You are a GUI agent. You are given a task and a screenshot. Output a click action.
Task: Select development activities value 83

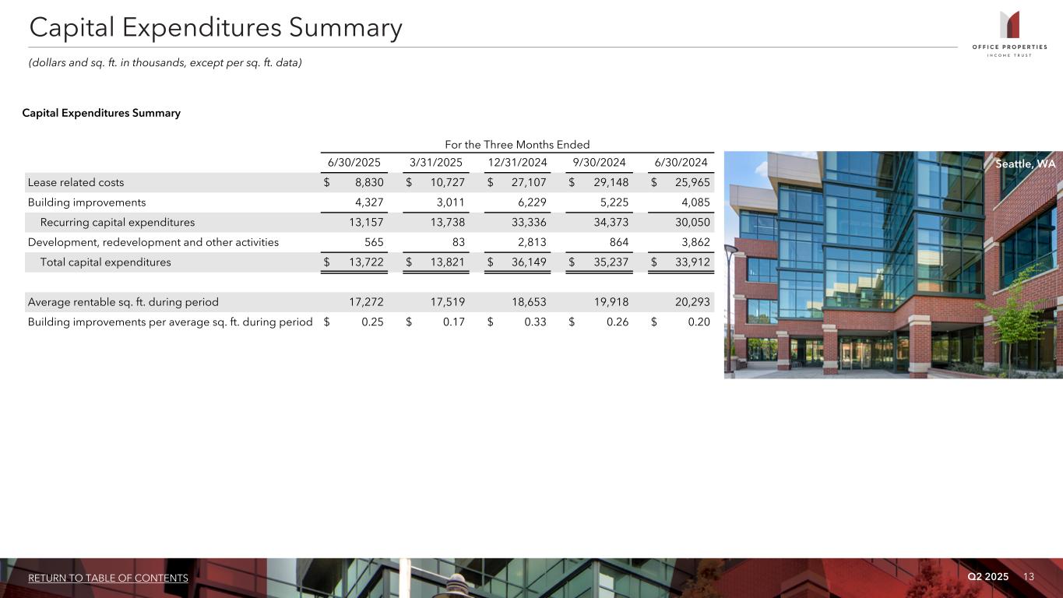tap(458, 242)
